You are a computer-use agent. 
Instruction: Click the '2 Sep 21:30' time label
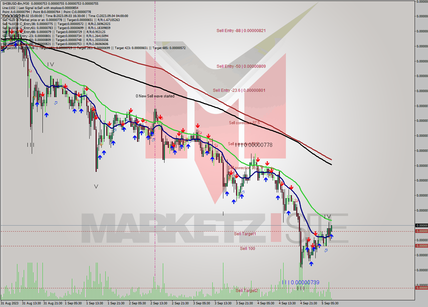[x=180, y=303]
